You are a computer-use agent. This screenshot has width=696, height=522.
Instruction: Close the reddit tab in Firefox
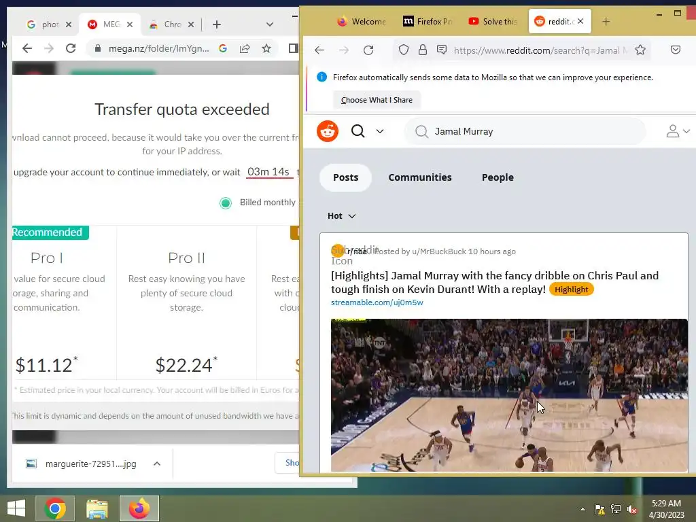pyautogui.click(x=580, y=21)
